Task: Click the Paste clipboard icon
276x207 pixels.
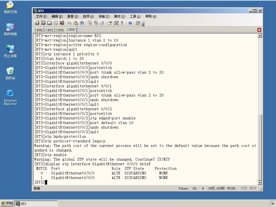Action: [76, 23]
